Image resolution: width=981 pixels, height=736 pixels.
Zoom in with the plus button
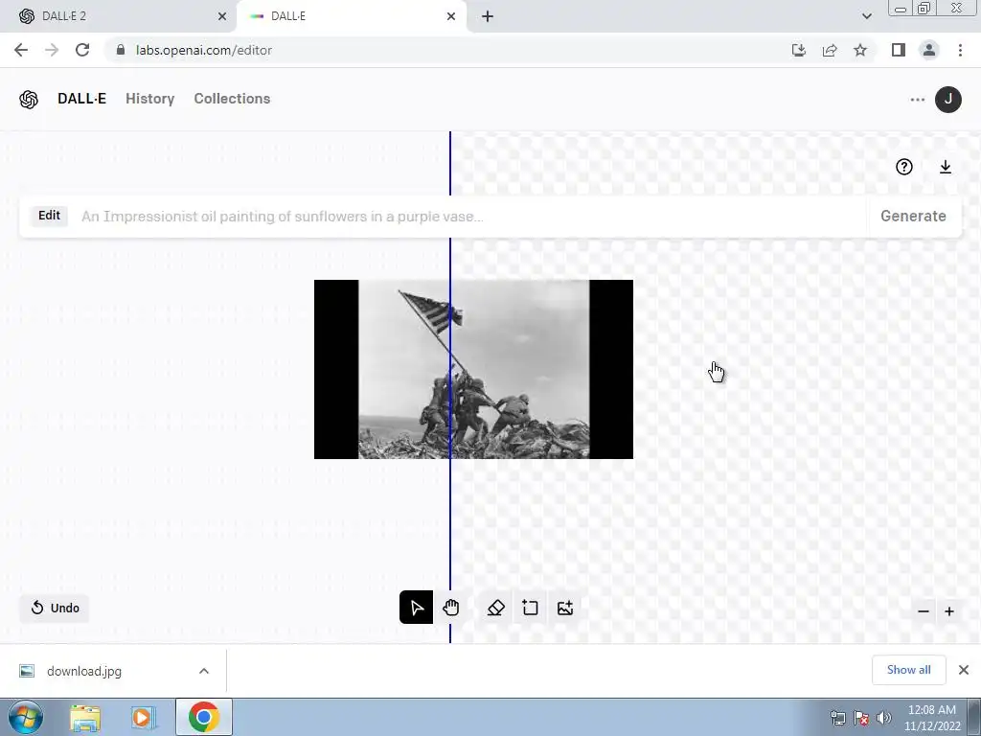(949, 611)
